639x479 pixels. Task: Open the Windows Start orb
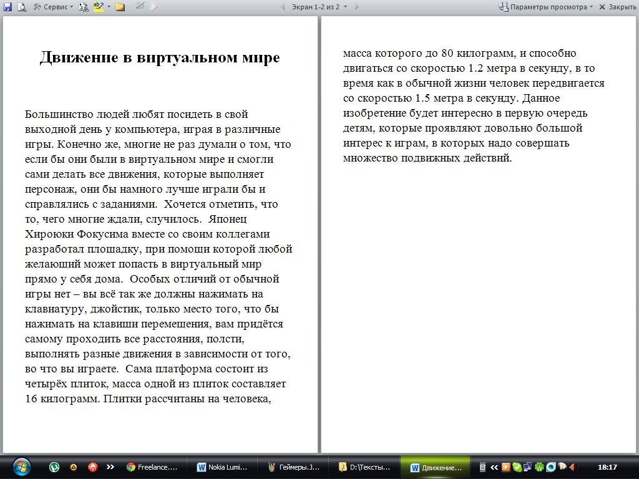[x=21, y=467]
